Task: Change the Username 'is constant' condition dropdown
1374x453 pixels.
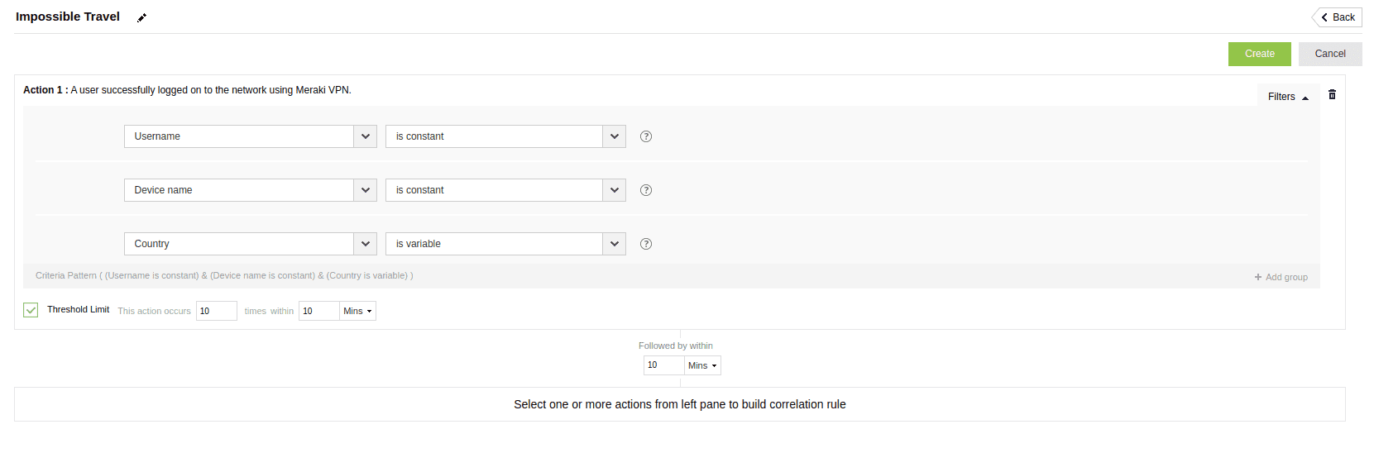Action: coord(614,136)
